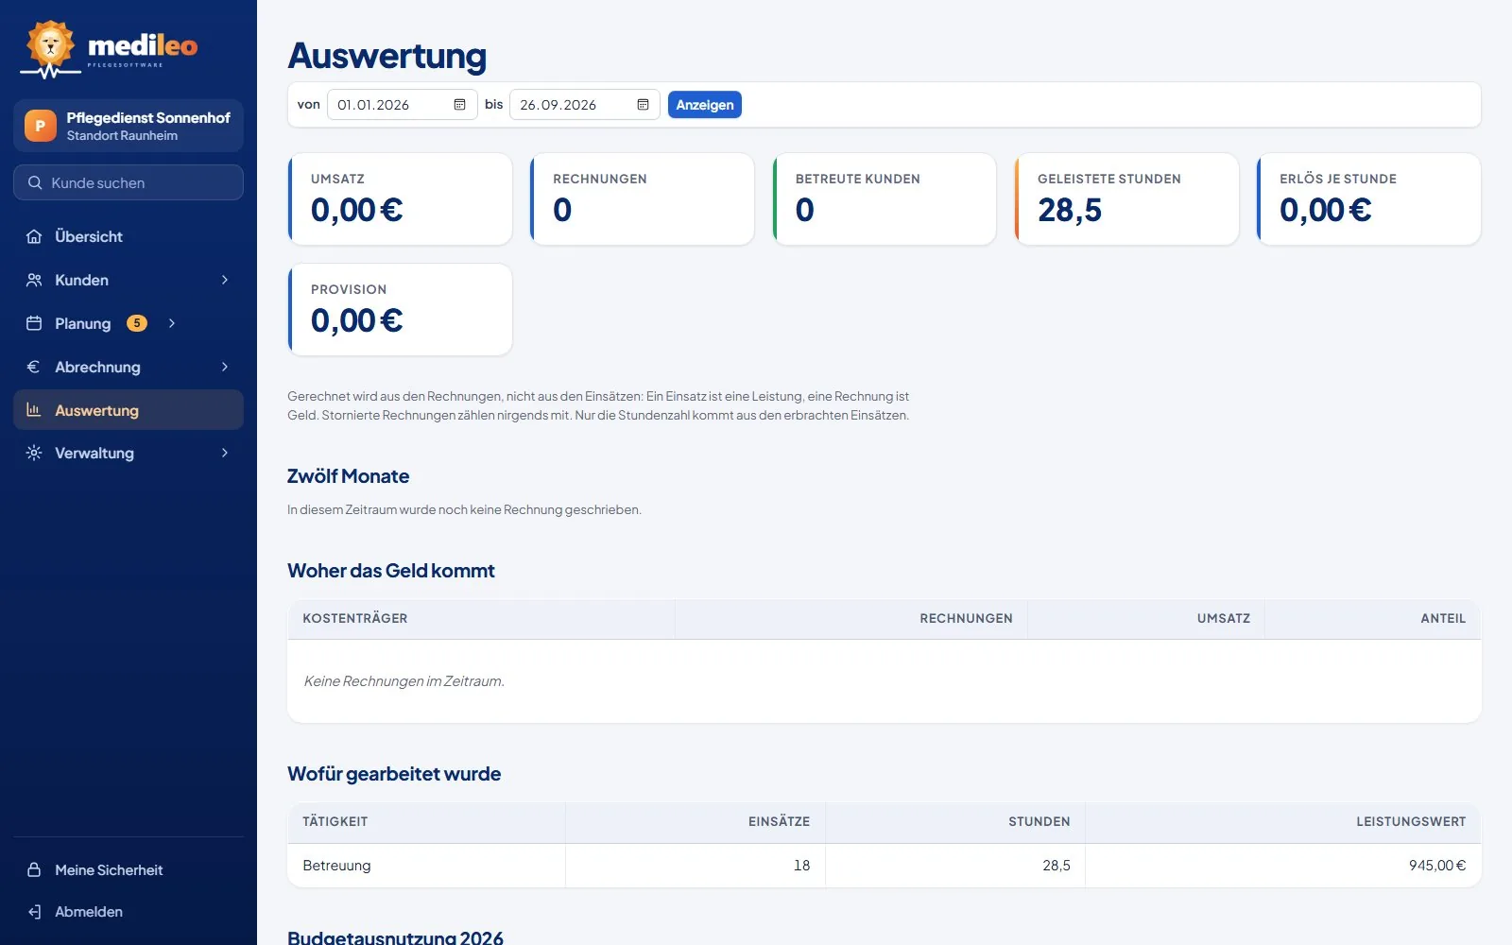
Task: Expand the Kunden submenu chevron
Action: (x=225, y=280)
